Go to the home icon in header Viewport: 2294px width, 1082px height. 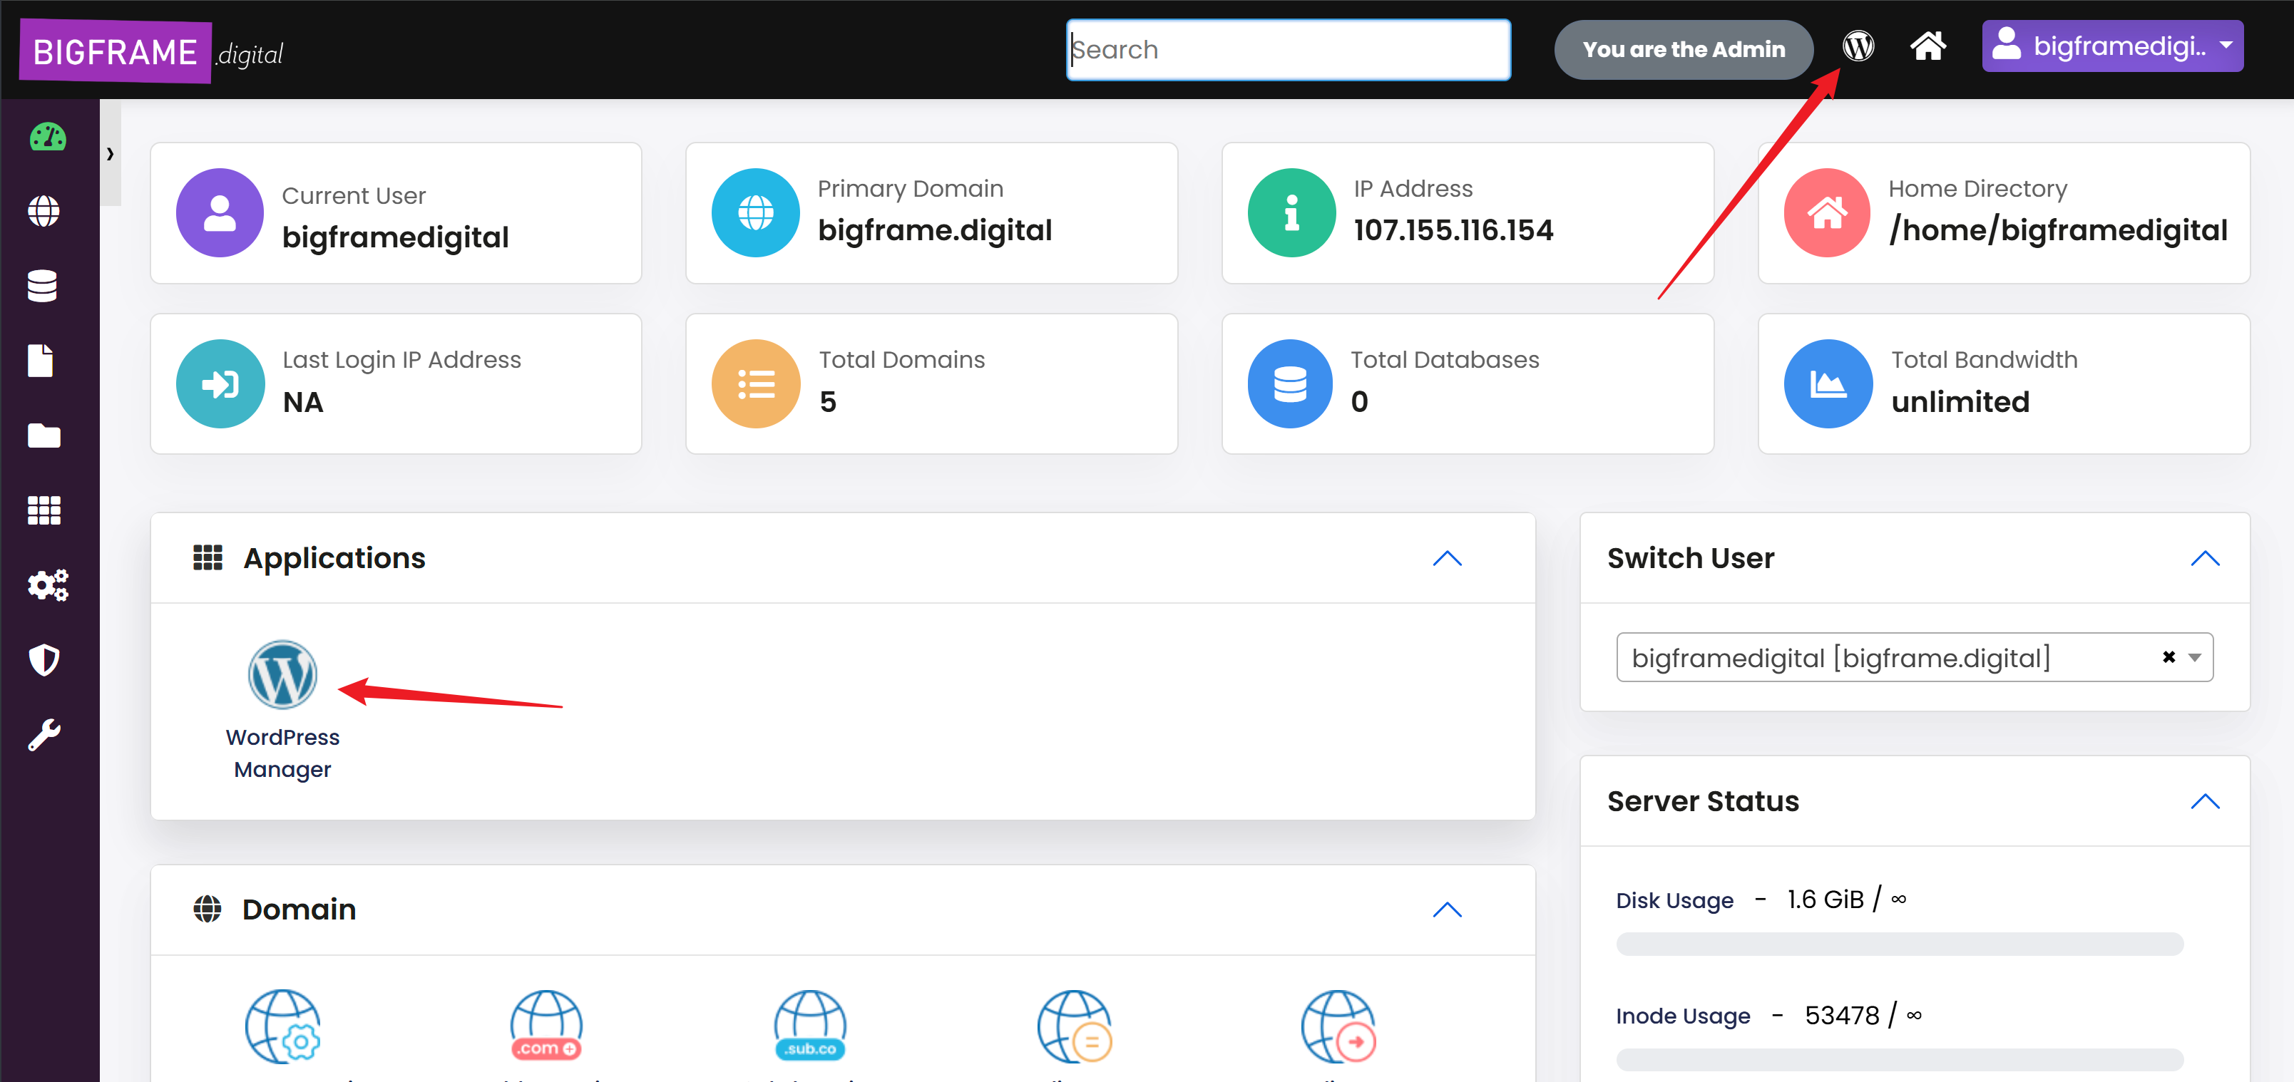click(1928, 46)
